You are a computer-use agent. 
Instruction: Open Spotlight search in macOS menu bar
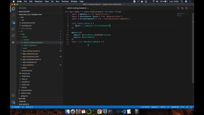182,1
